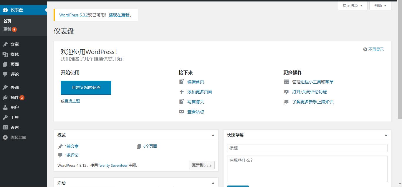This screenshot has width=402, height=187.
Task: Open 插件 via the plug icon
Action: point(6,97)
